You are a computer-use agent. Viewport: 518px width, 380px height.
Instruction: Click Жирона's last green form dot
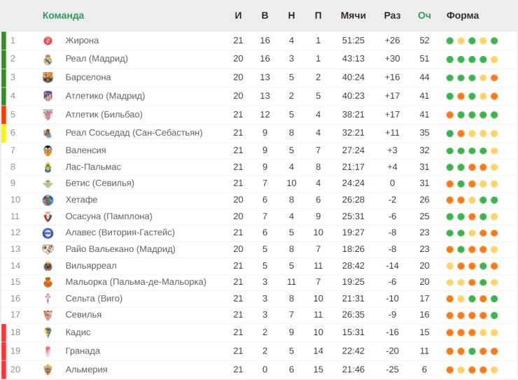494,41
